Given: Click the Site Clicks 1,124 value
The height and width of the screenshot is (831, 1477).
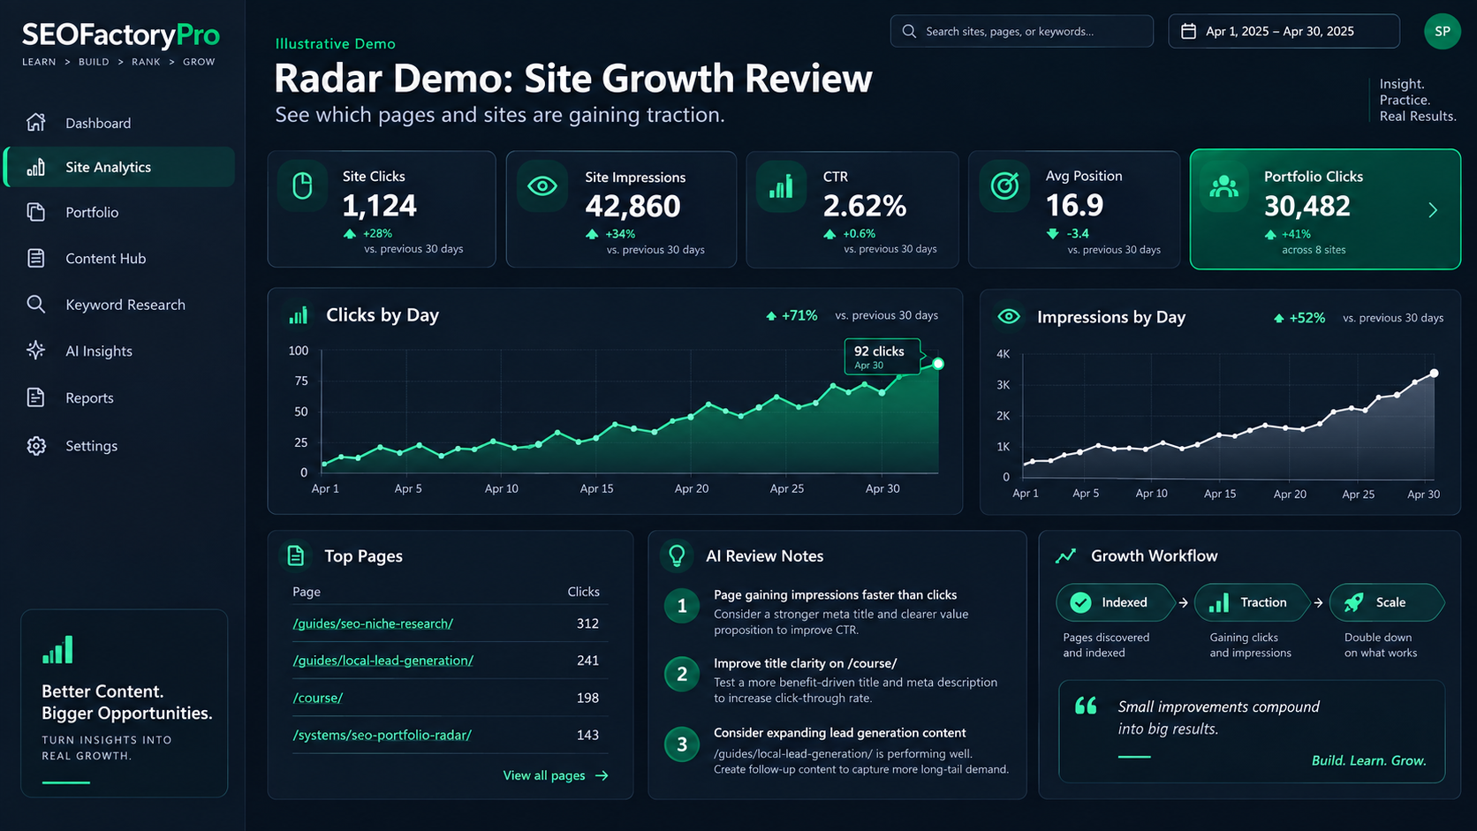Looking at the screenshot, I should click(x=379, y=206).
